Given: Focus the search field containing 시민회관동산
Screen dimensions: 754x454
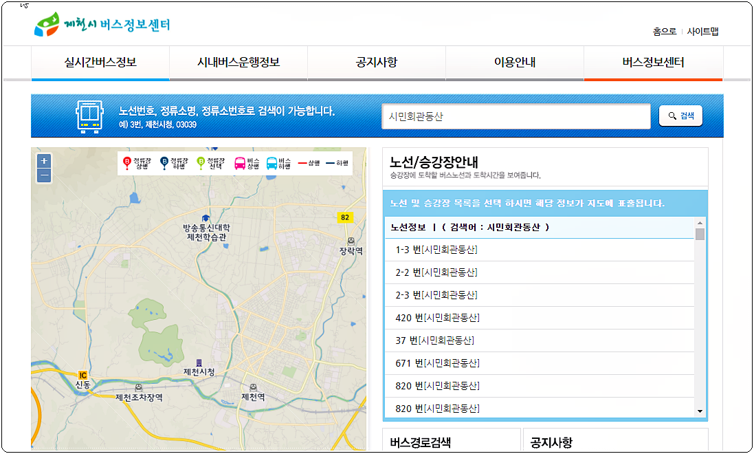Looking at the screenshot, I should (516, 116).
